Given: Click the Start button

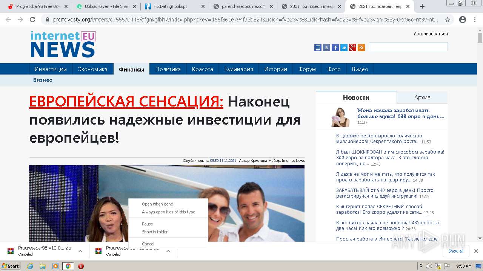Looking at the screenshot, I should click(10, 266).
